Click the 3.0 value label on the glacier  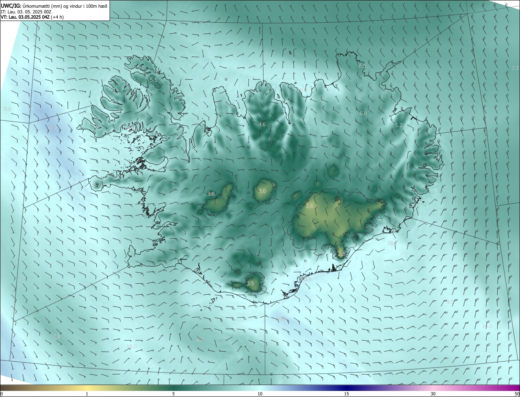pos(262,191)
